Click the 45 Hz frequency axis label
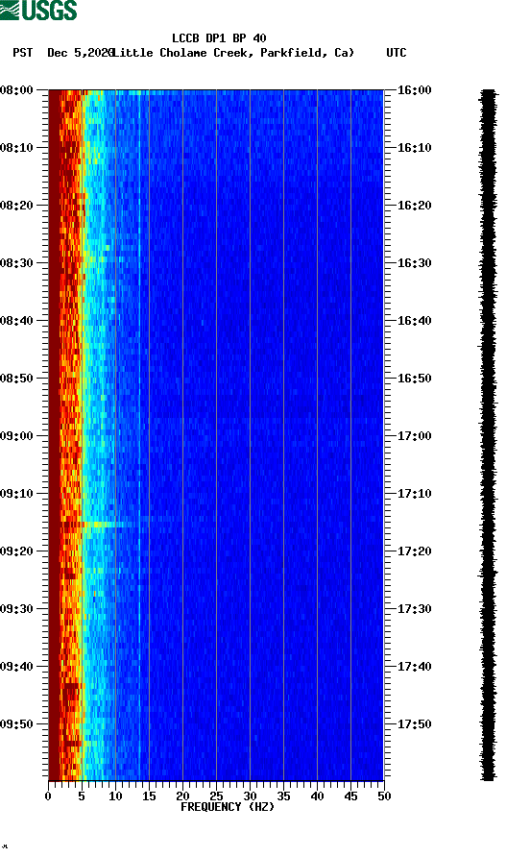The width and height of the screenshot is (530, 857). click(350, 796)
